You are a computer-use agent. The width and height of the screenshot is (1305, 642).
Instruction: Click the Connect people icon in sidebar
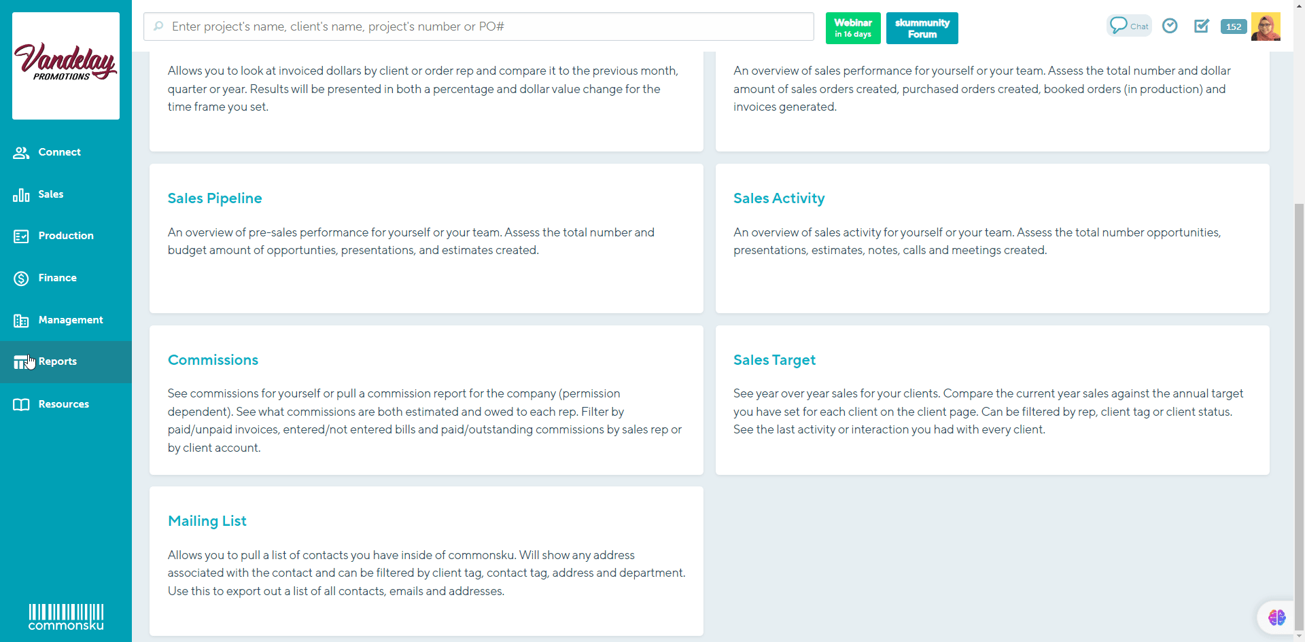point(21,153)
